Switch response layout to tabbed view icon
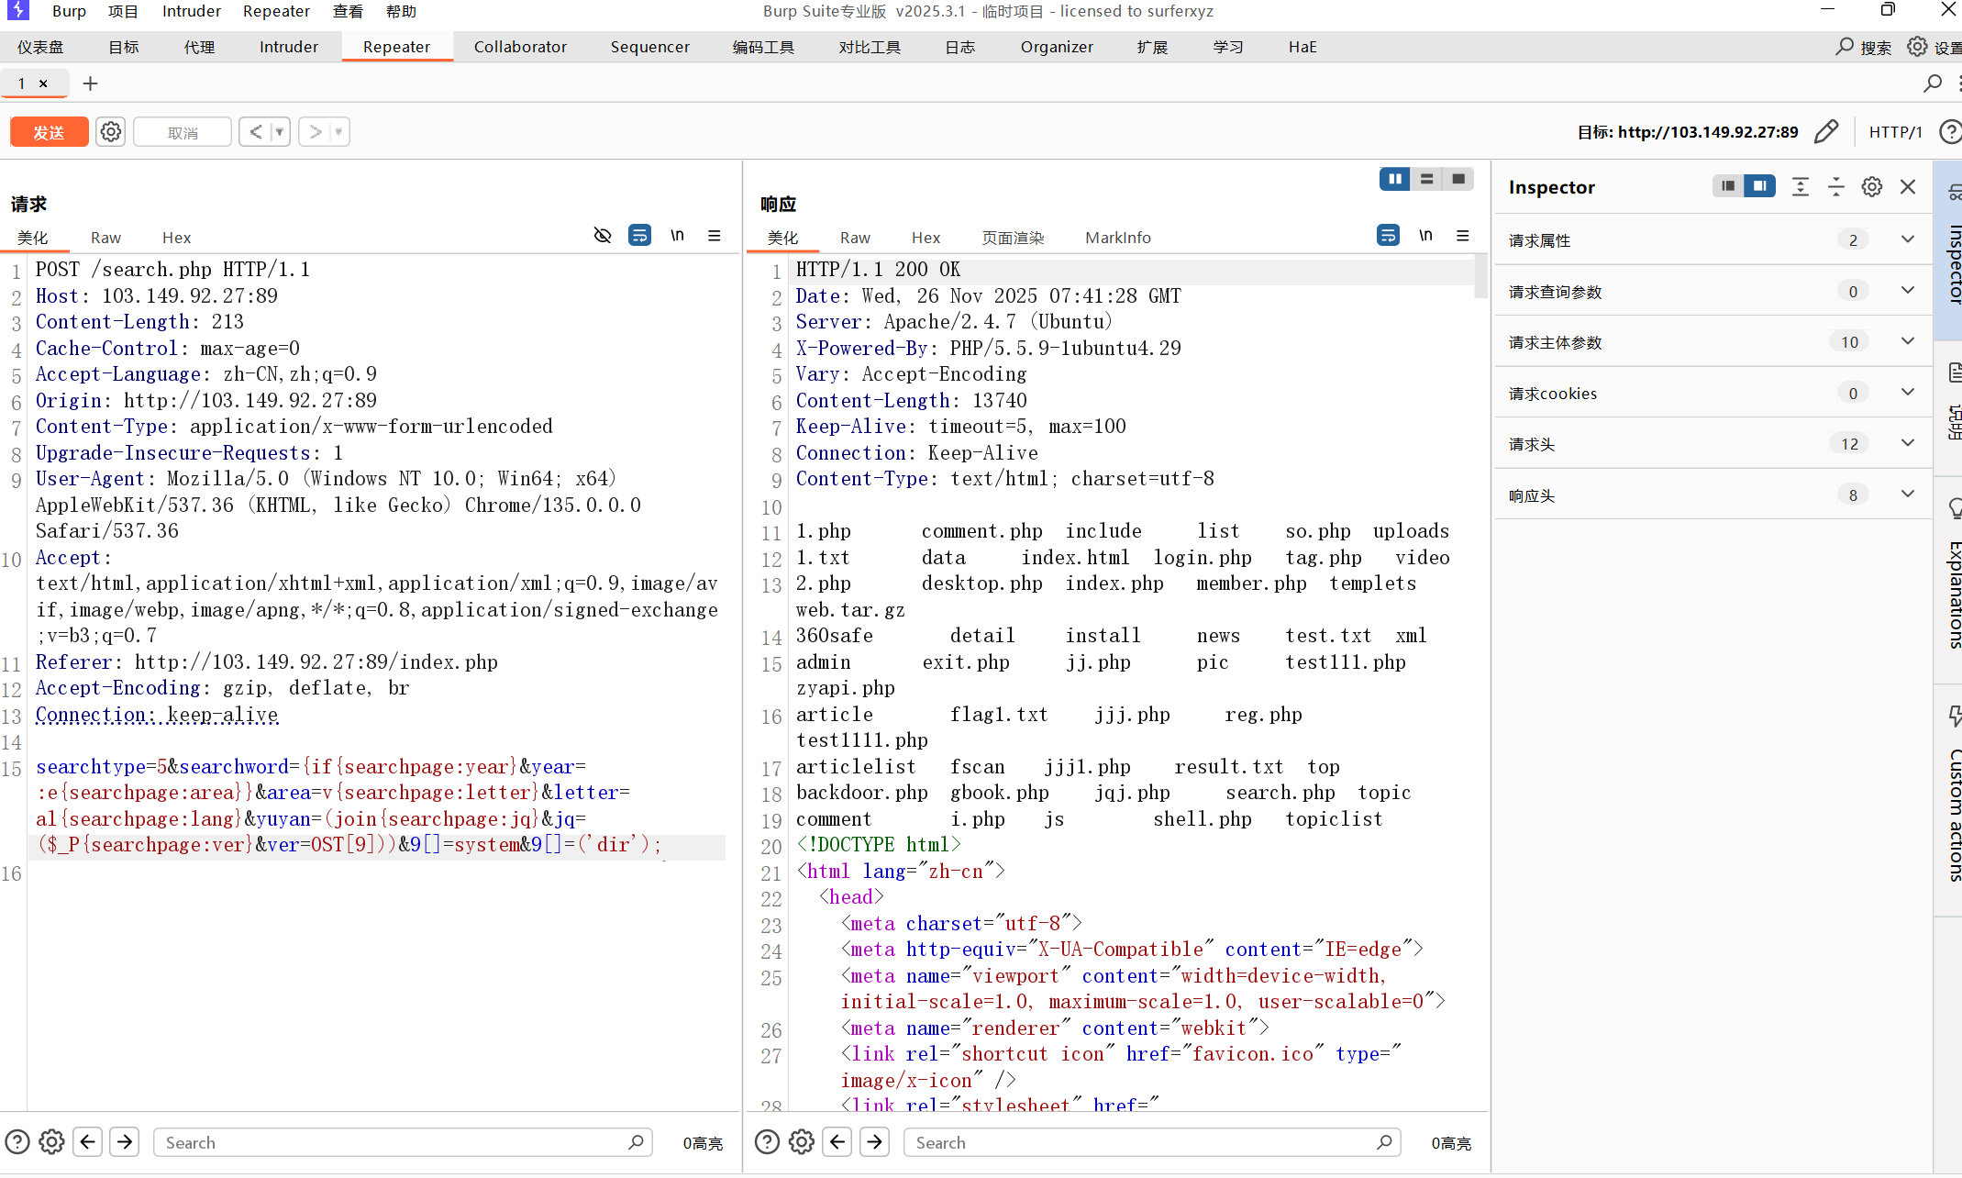Screen dimensions: 1962x1178 point(1458,179)
